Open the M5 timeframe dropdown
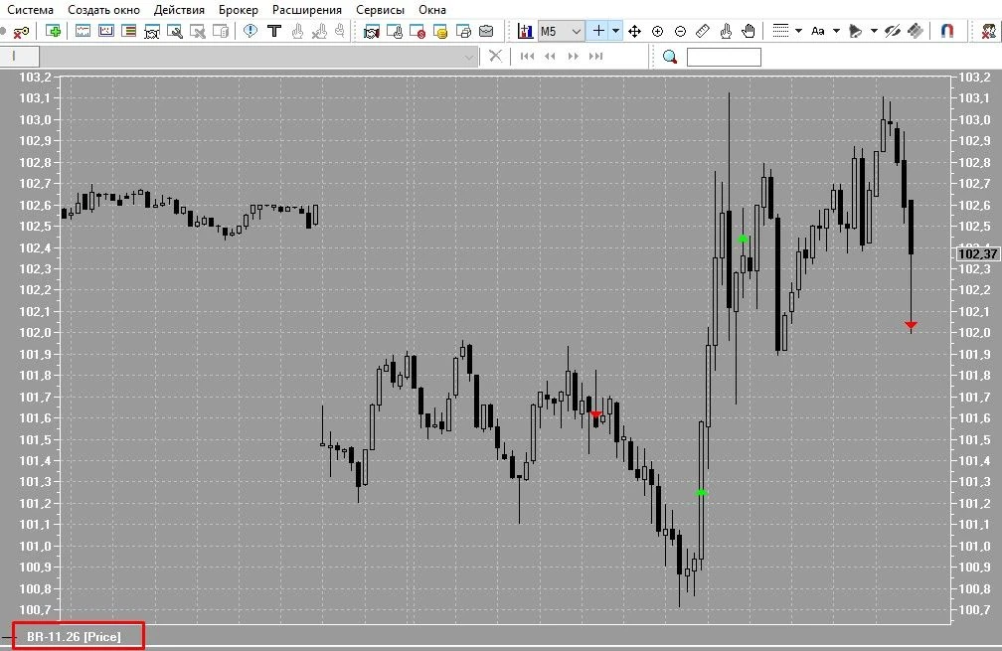 click(x=561, y=31)
